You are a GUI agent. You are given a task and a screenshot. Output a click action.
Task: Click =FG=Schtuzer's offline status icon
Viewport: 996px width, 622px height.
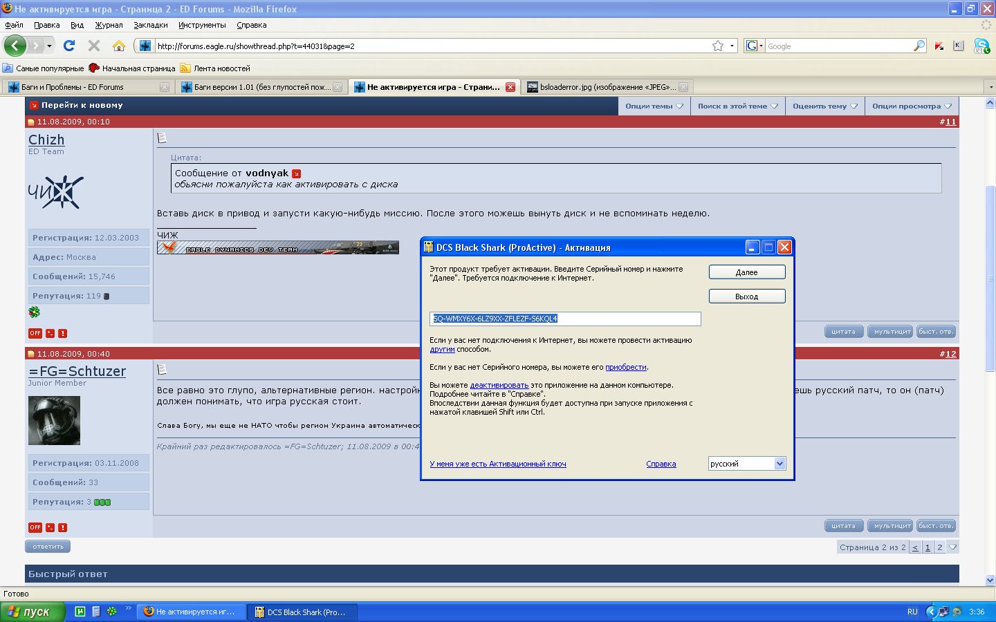(x=35, y=527)
